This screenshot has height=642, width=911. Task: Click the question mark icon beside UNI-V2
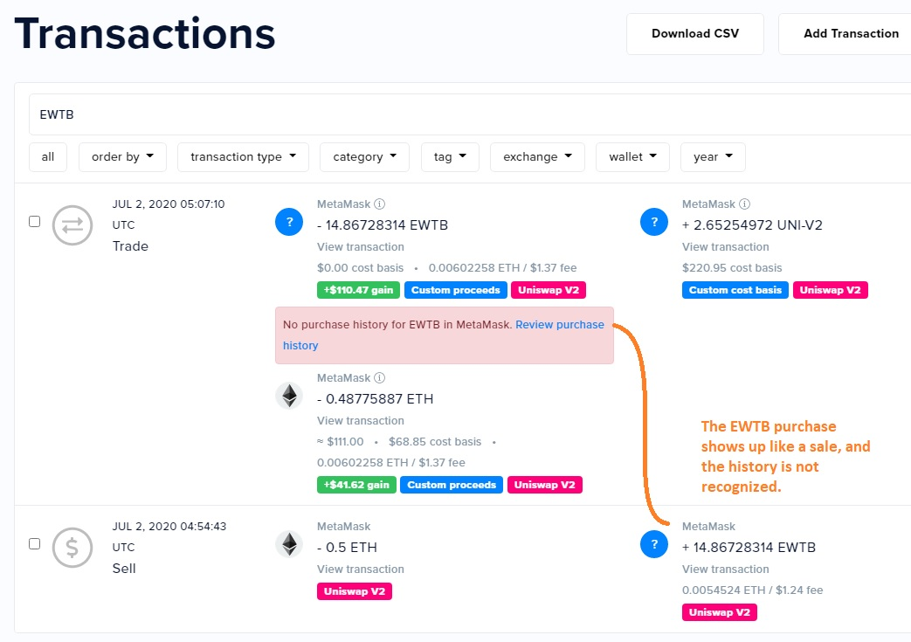(x=654, y=222)
